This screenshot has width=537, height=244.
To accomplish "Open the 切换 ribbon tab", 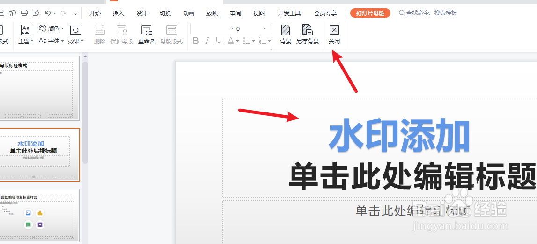I will [x=165, y=14].
